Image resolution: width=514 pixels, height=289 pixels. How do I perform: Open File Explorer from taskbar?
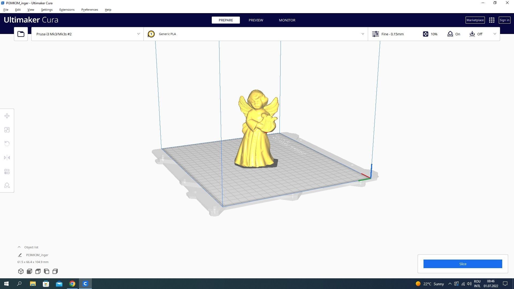coord(33,284)
